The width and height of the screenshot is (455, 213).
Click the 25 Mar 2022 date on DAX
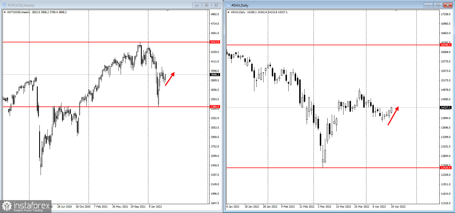tap(362, 207)
